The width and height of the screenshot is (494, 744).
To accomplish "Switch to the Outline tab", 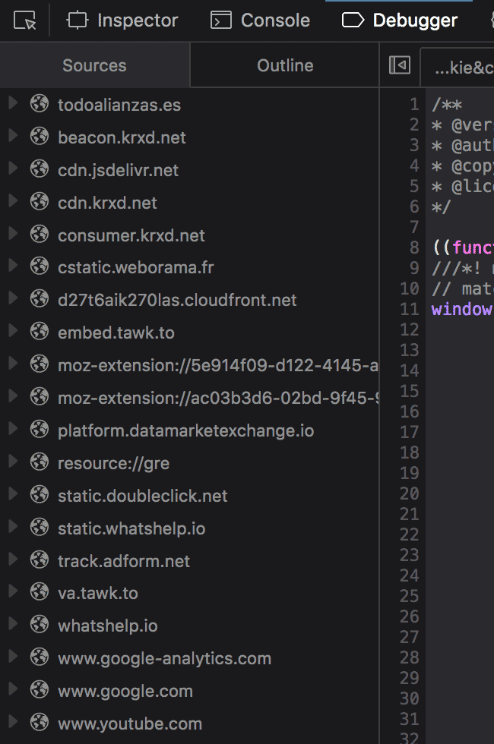I will point(285,65).
